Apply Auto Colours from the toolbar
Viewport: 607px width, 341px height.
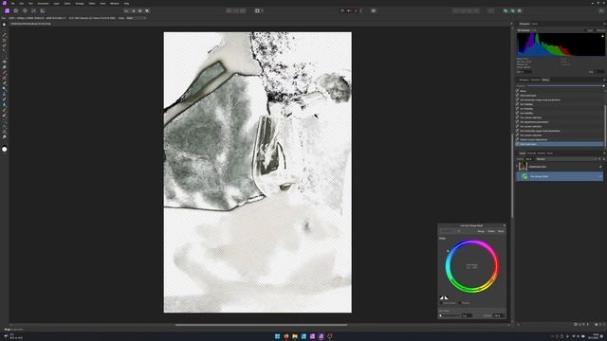tap(140, 10)
